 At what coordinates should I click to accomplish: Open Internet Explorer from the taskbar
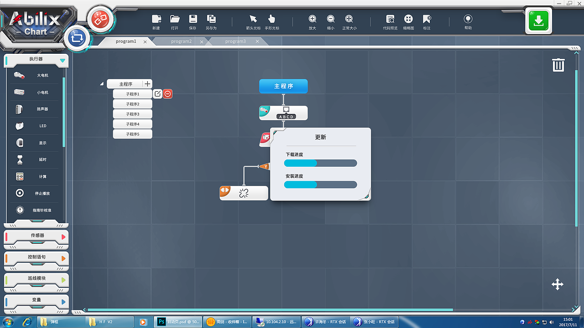pos(27,322)
